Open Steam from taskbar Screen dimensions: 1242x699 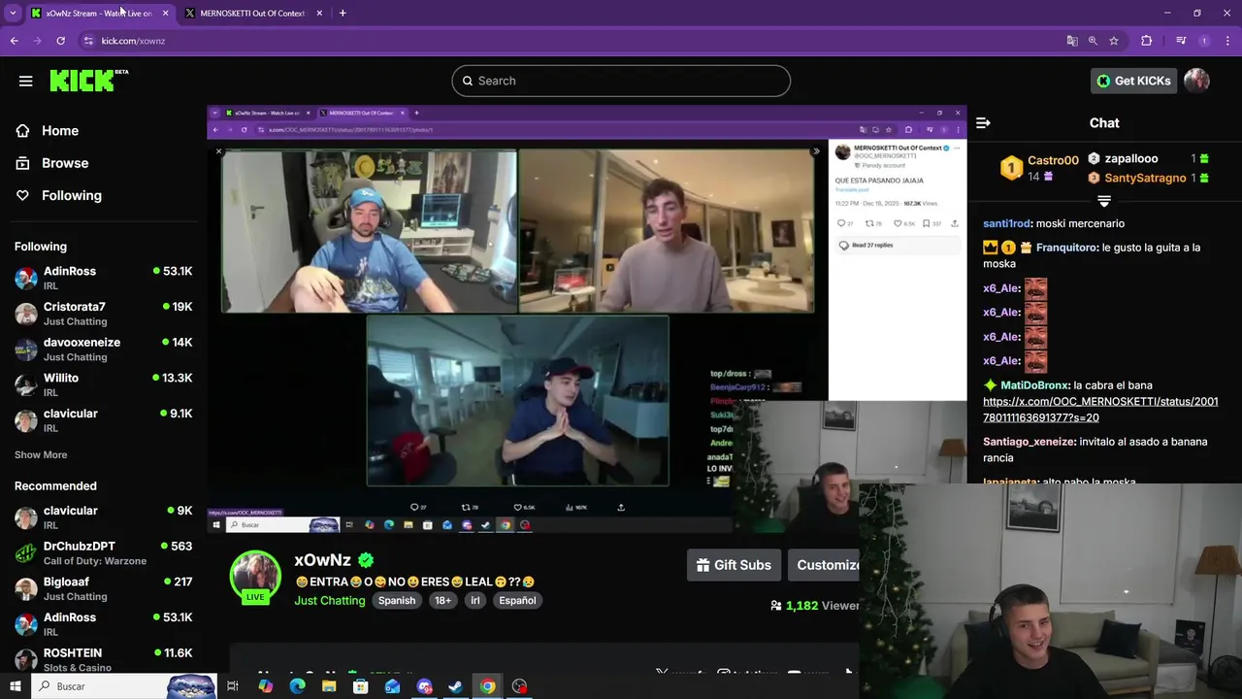pyautogui.click(x=455, y=686)
